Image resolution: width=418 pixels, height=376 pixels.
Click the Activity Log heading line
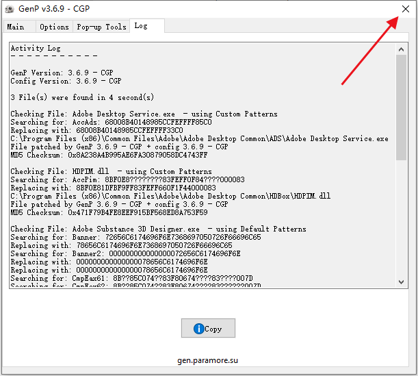[36, 49]
